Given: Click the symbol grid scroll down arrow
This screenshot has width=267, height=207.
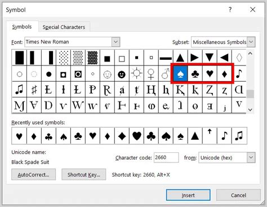Looking at the screenshot, I should 250,109.
